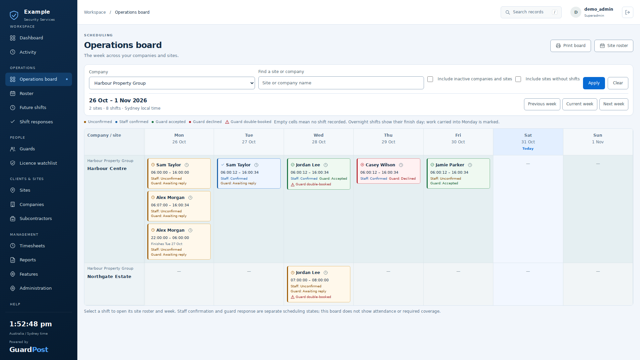Go to Previous week
This screenshot has width=640, height=360.
(x=542, y=104)
